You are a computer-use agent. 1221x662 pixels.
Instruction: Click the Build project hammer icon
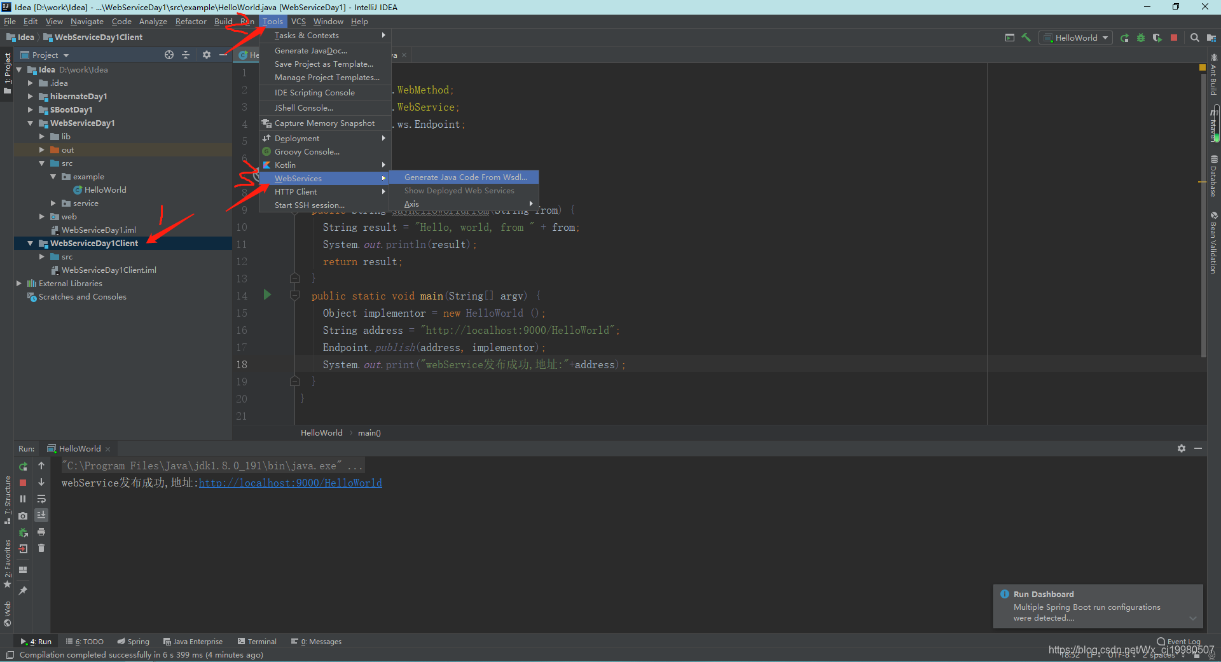pyautogui.click(x=1026, y=38)
